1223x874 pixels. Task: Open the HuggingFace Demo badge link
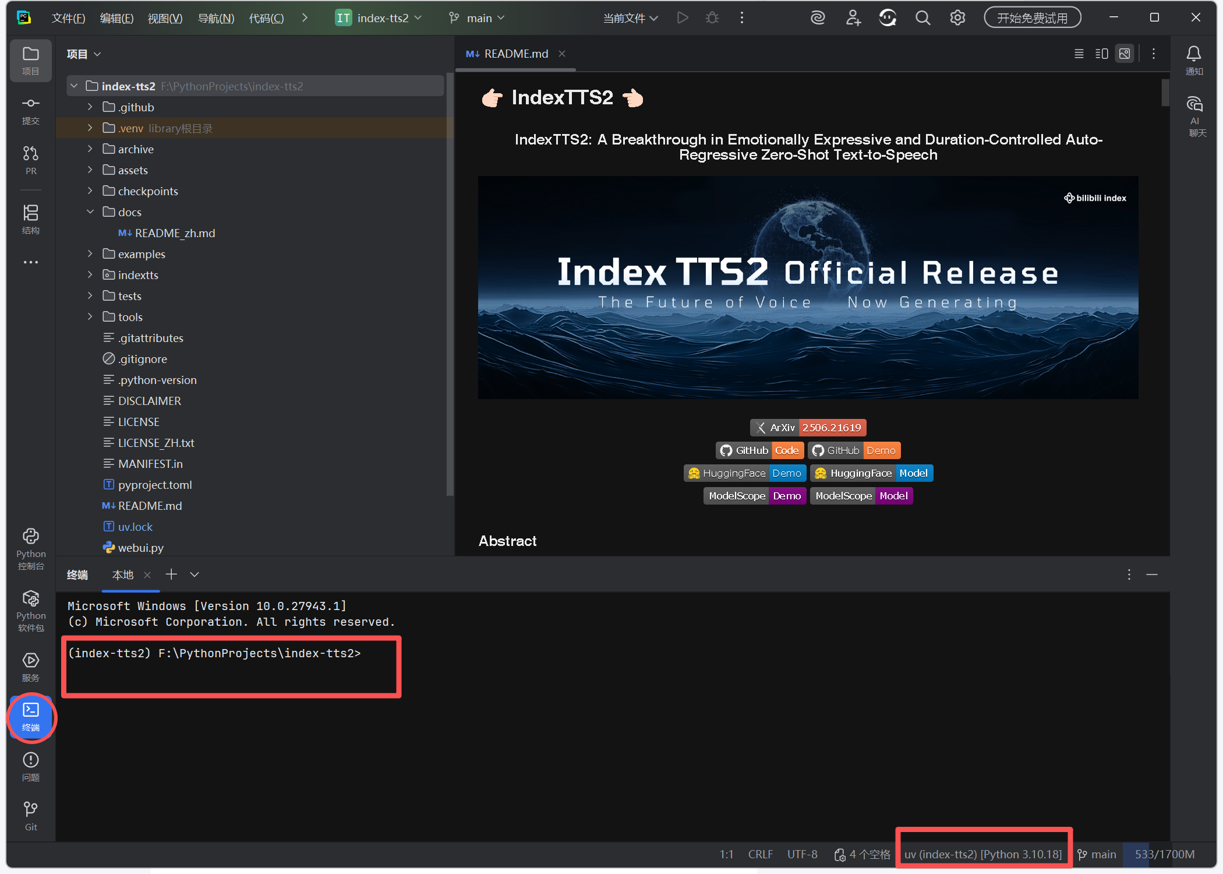click(x=745, y=473)
